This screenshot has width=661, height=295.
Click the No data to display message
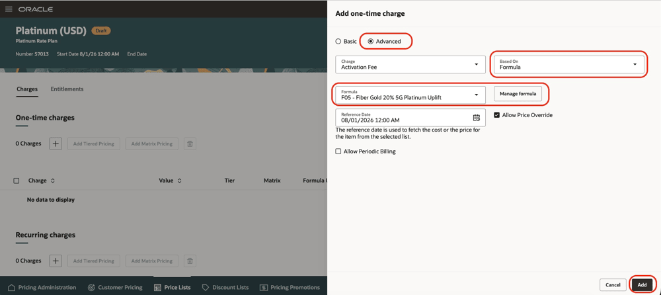pyautogui.click(x=51, y=200)
